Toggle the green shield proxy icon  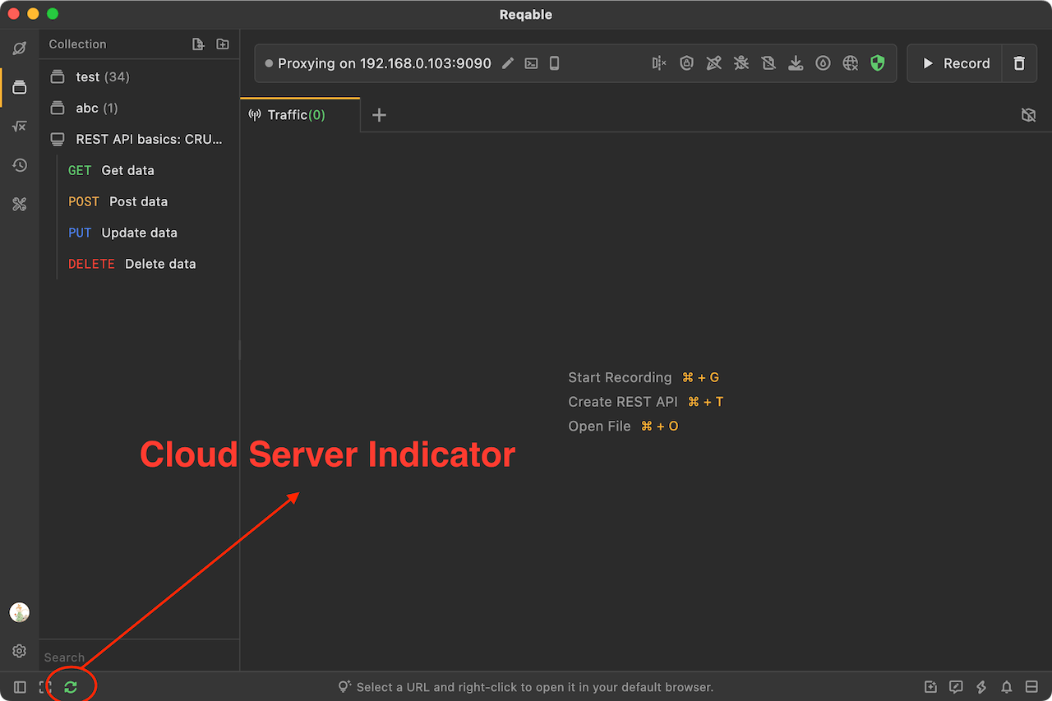pos(878,63)
